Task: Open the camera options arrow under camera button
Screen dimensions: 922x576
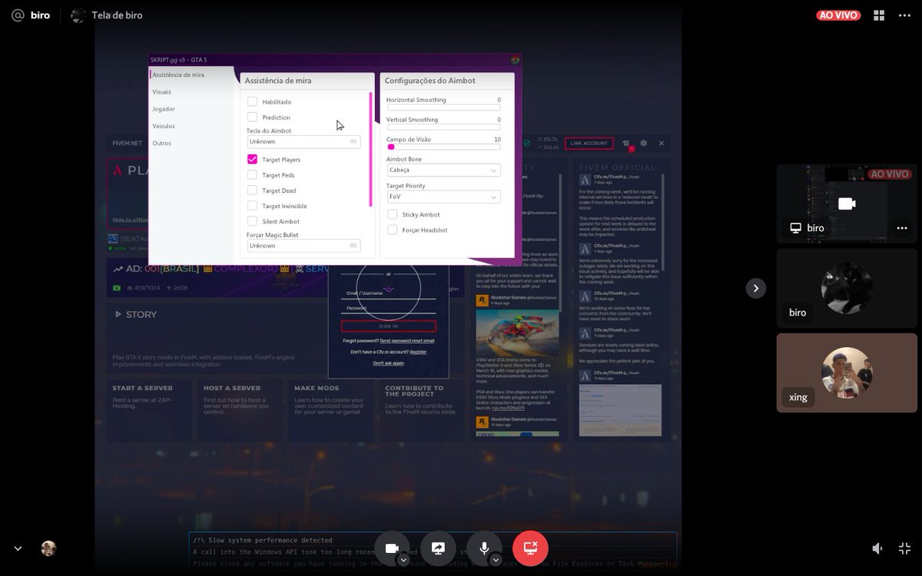Action: [x=403, y=560]
